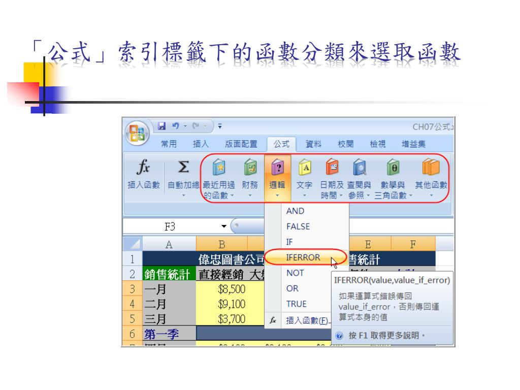Open the Name Box dropdown arrow

[224, 226]
